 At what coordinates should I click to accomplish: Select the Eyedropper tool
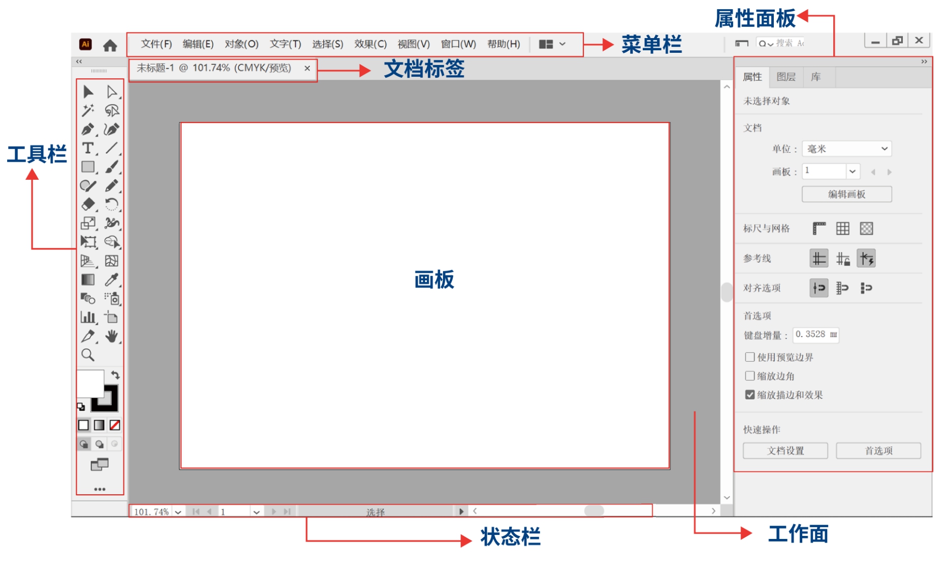click(x=112, y=279)
